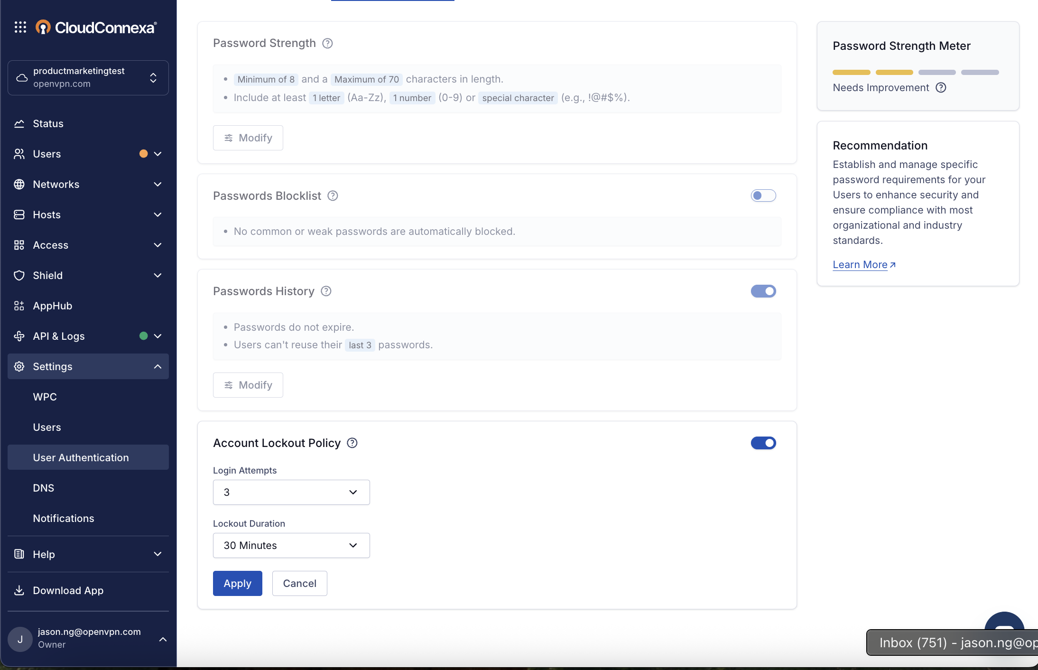Select the Hosts icon in sidebar

(19, 214)
